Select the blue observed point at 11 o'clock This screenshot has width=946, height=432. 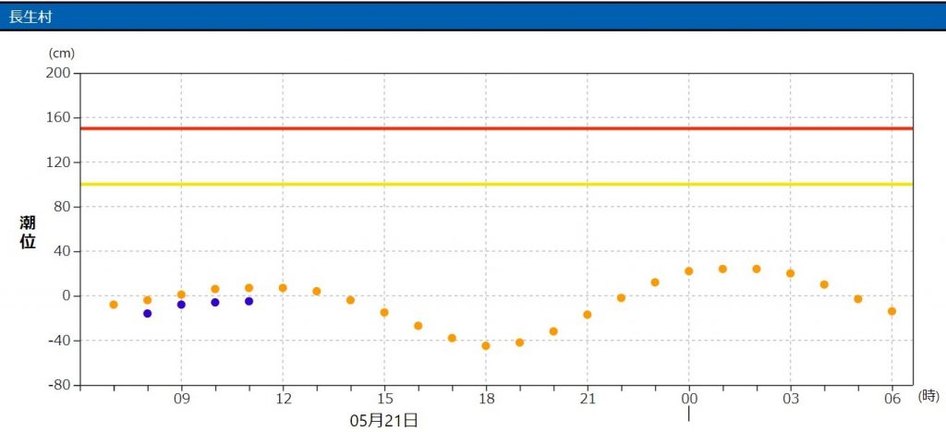[249, 301]
